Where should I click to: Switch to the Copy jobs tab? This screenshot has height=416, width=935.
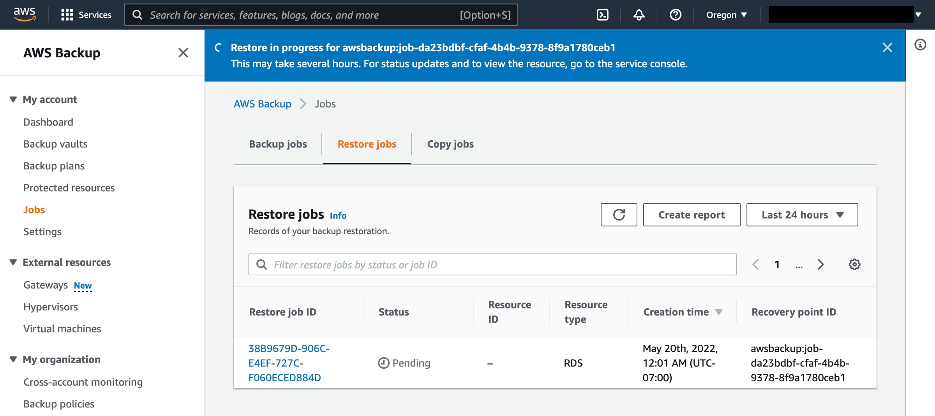point(450,144)
